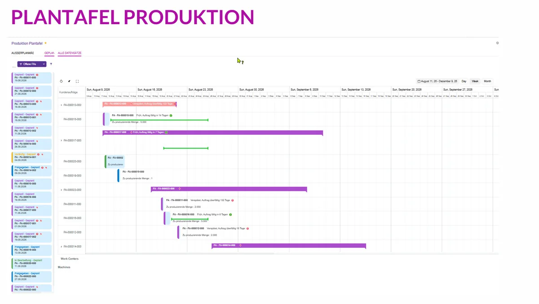539x304 pixels.
Task: Switch to the ALLE DATENSÄTZE tab
Action: point(70,53)
